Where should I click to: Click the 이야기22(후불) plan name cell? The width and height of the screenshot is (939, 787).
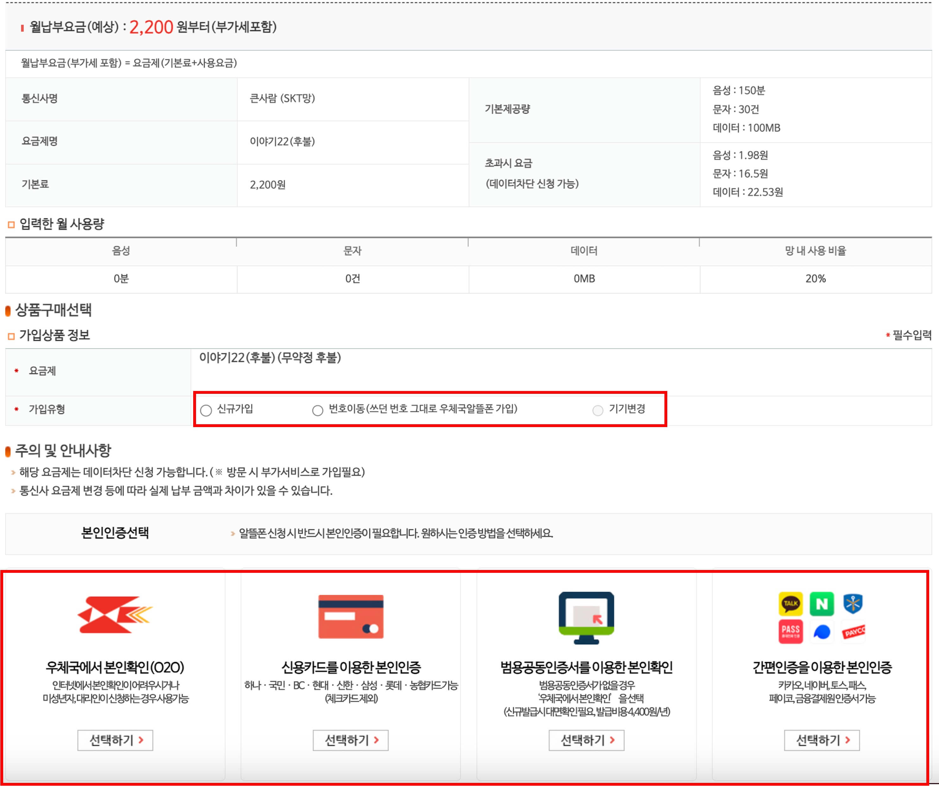[282, 141]
